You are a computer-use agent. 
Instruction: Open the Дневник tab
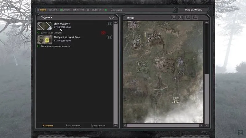coord(65,10)
